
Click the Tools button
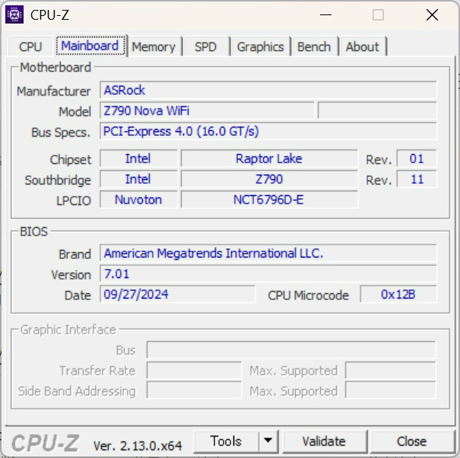[226, 441]
